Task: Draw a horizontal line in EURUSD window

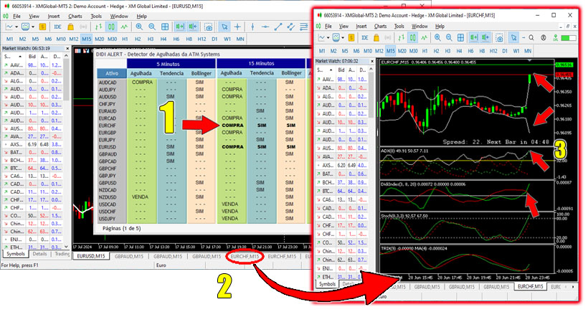Action: 265,27
